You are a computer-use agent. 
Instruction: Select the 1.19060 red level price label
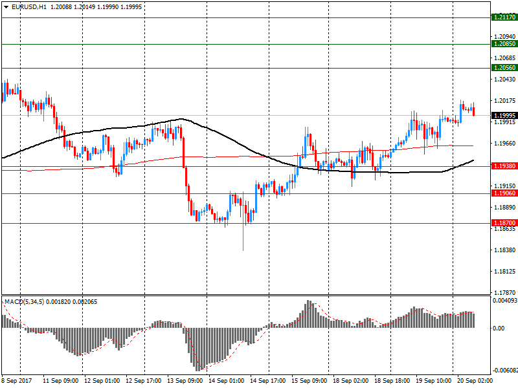click(504, 193)
